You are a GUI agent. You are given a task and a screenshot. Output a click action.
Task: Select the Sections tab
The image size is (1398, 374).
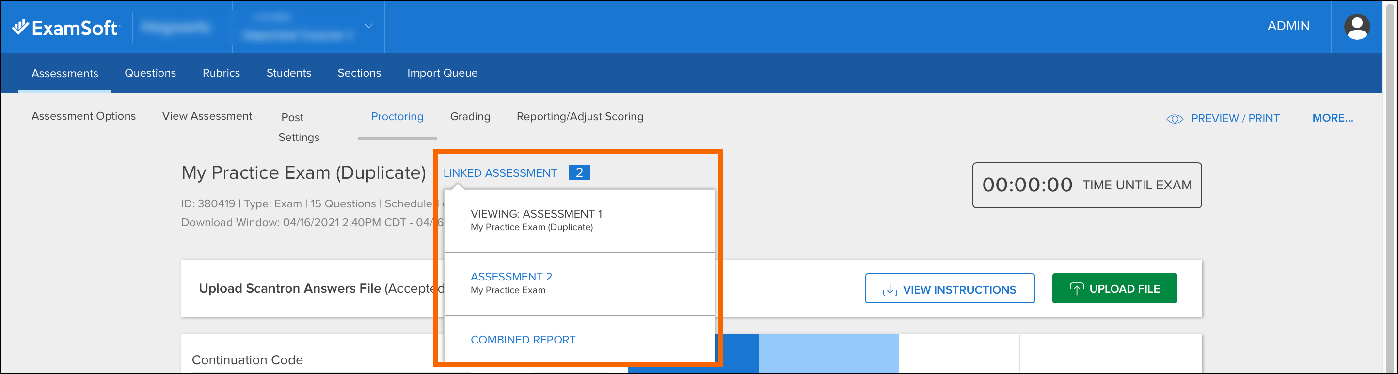pos(359,73)
